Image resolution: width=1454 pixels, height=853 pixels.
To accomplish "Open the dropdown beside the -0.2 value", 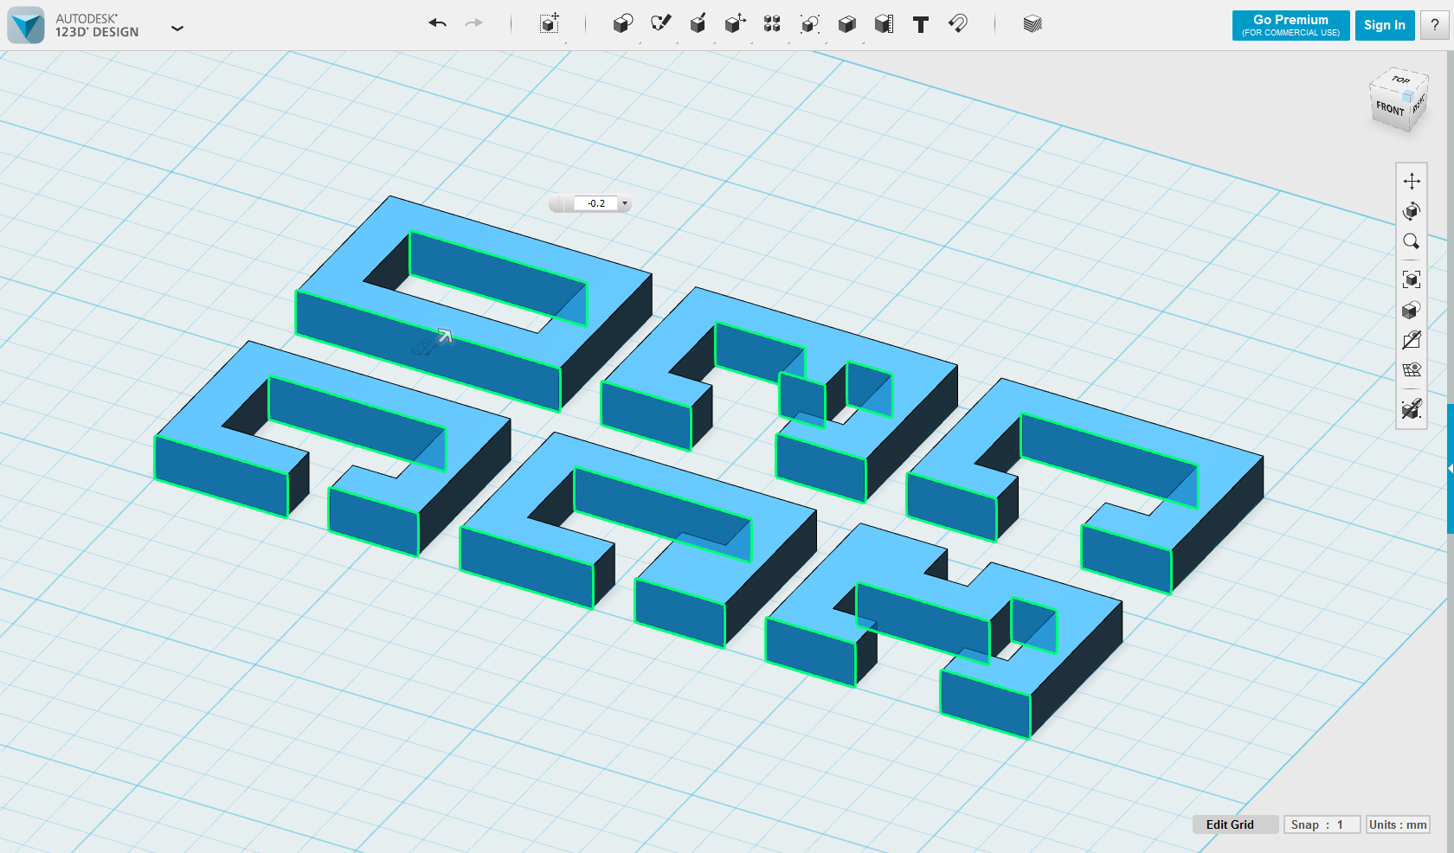I will coord(625,203).
